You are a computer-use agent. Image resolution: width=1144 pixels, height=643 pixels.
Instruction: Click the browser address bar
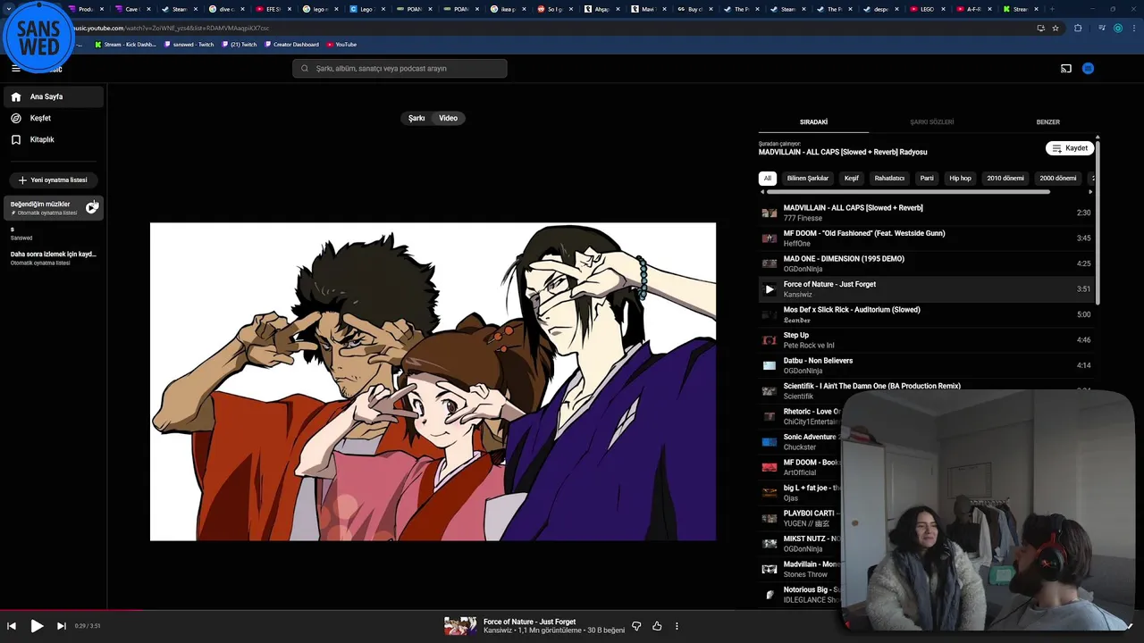point(554,28)
